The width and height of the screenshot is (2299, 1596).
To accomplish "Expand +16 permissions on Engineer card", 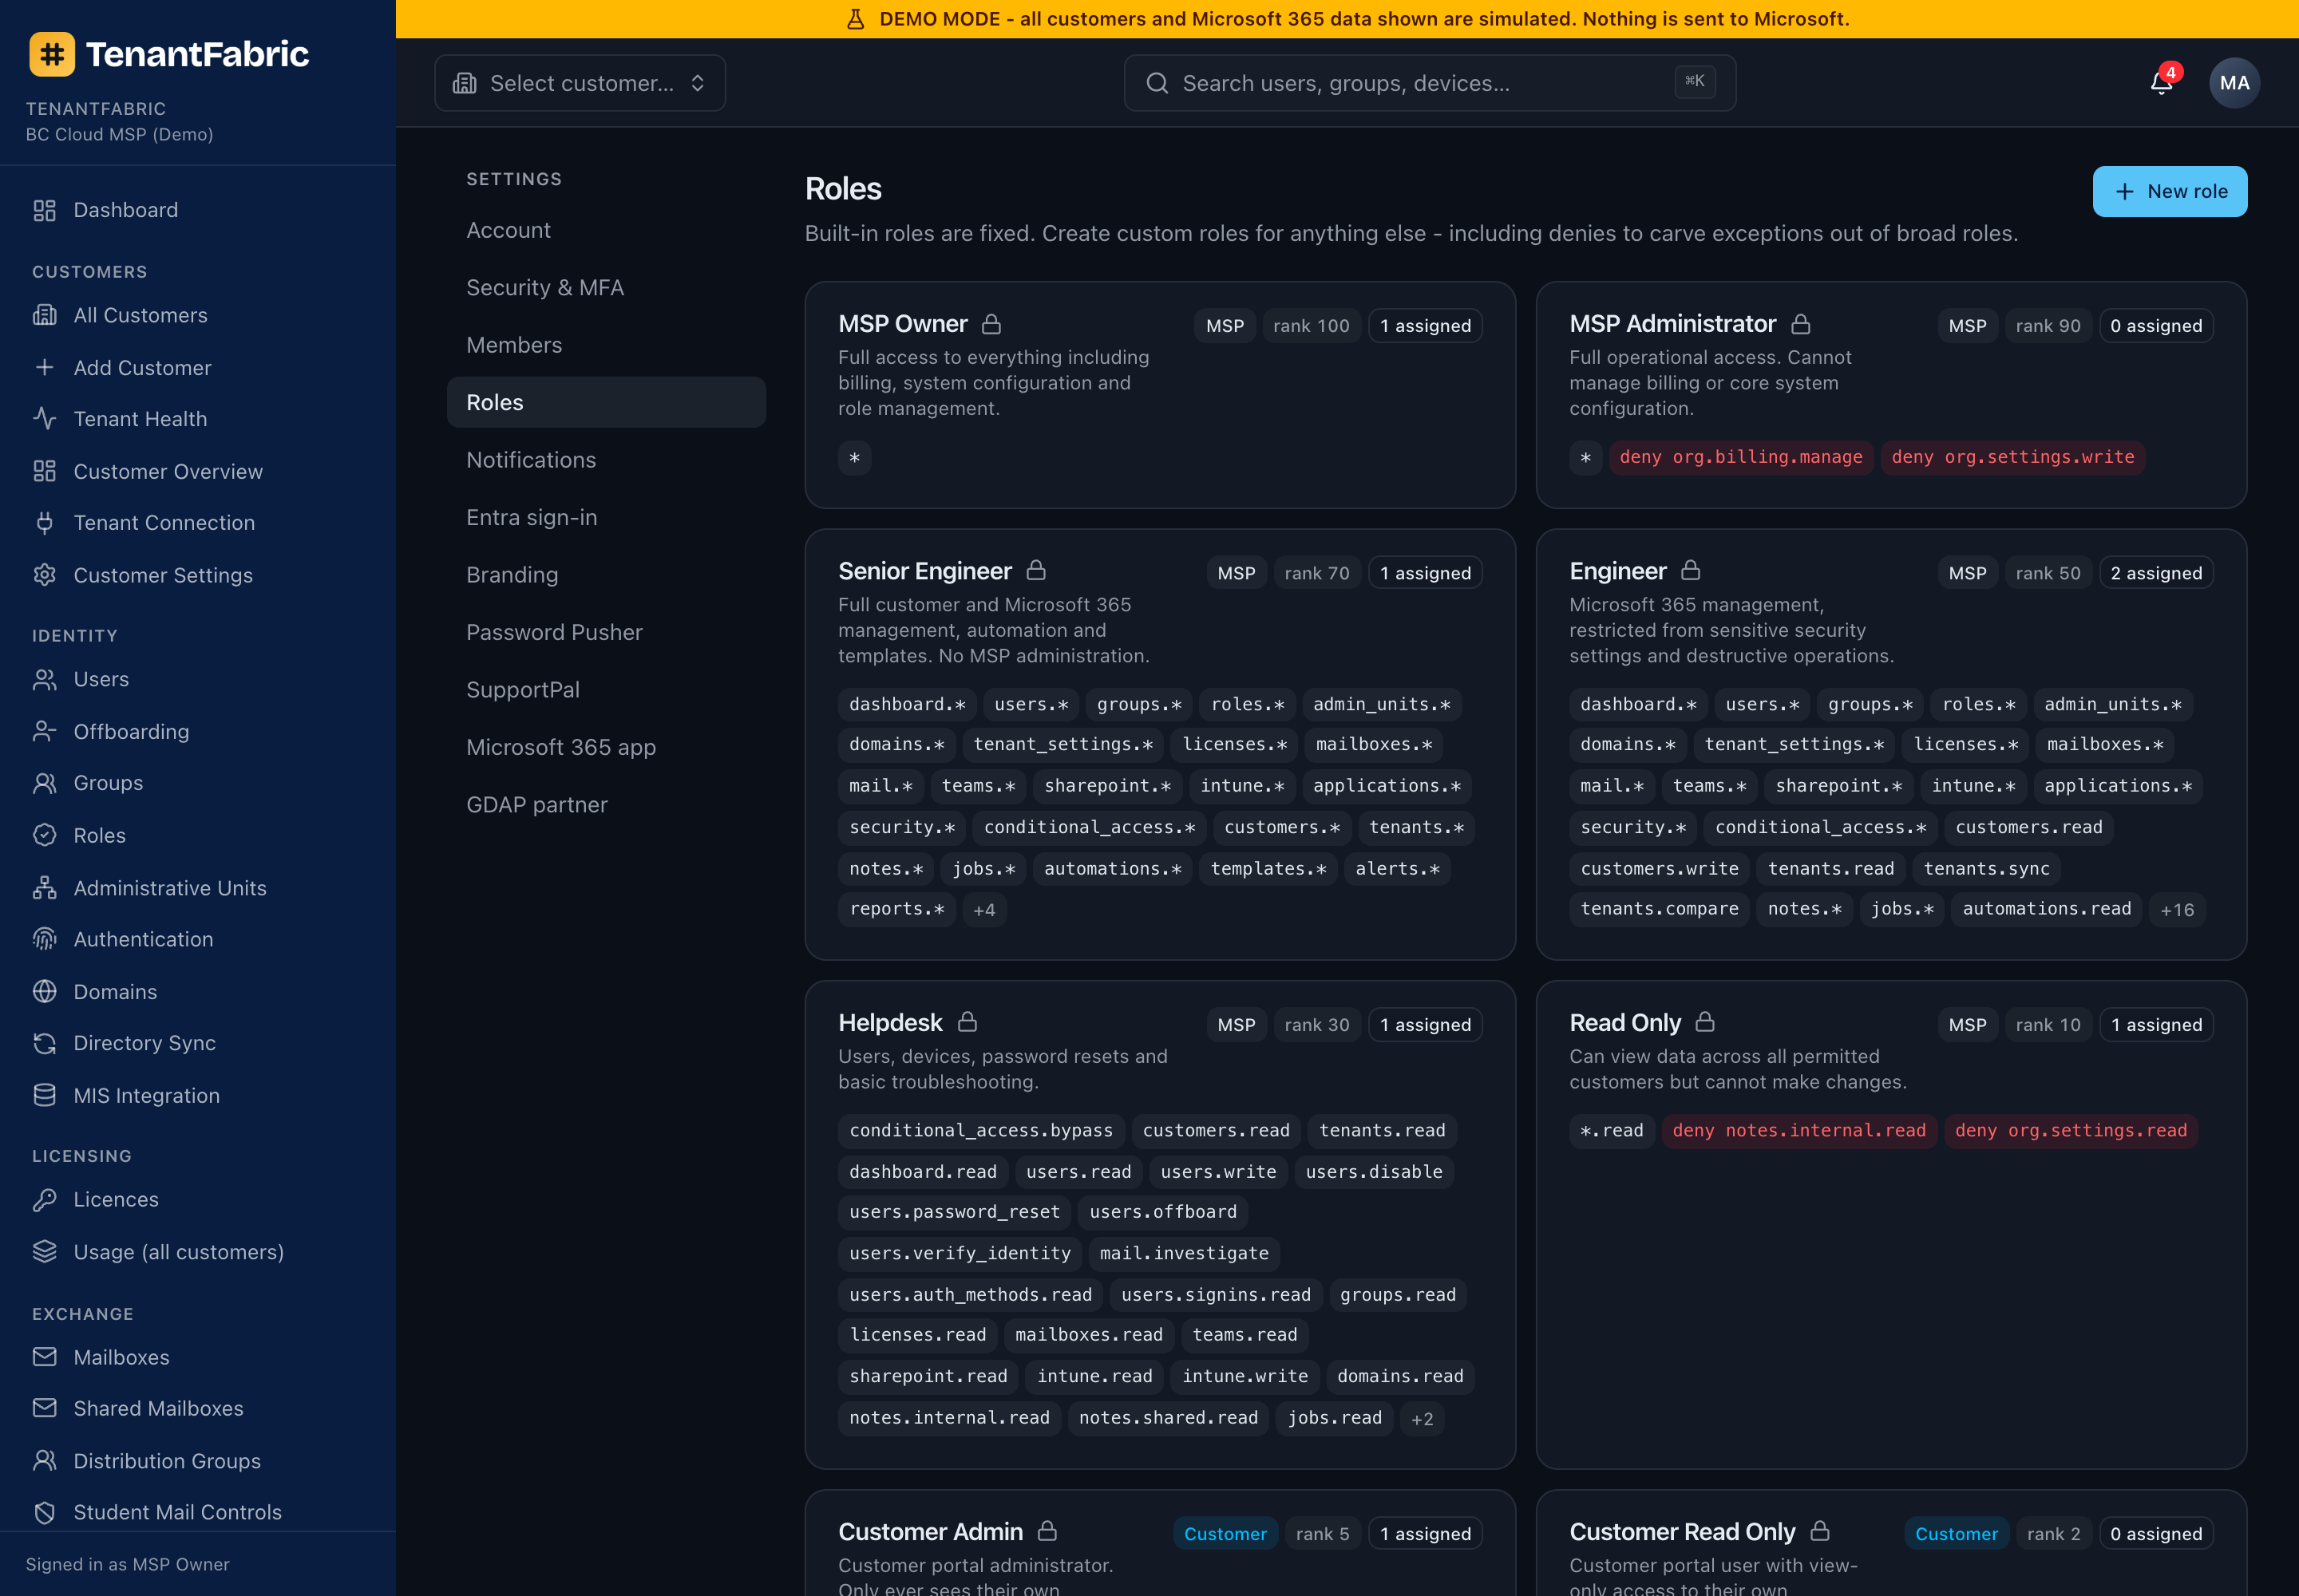I will pyautogui.click(x=2177, y=910).
